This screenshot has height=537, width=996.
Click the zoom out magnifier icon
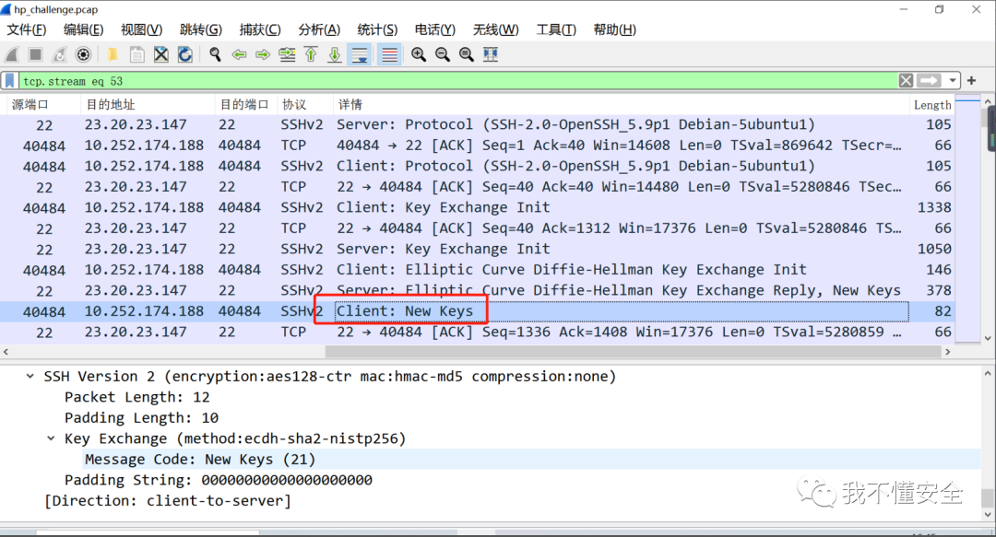443,54
